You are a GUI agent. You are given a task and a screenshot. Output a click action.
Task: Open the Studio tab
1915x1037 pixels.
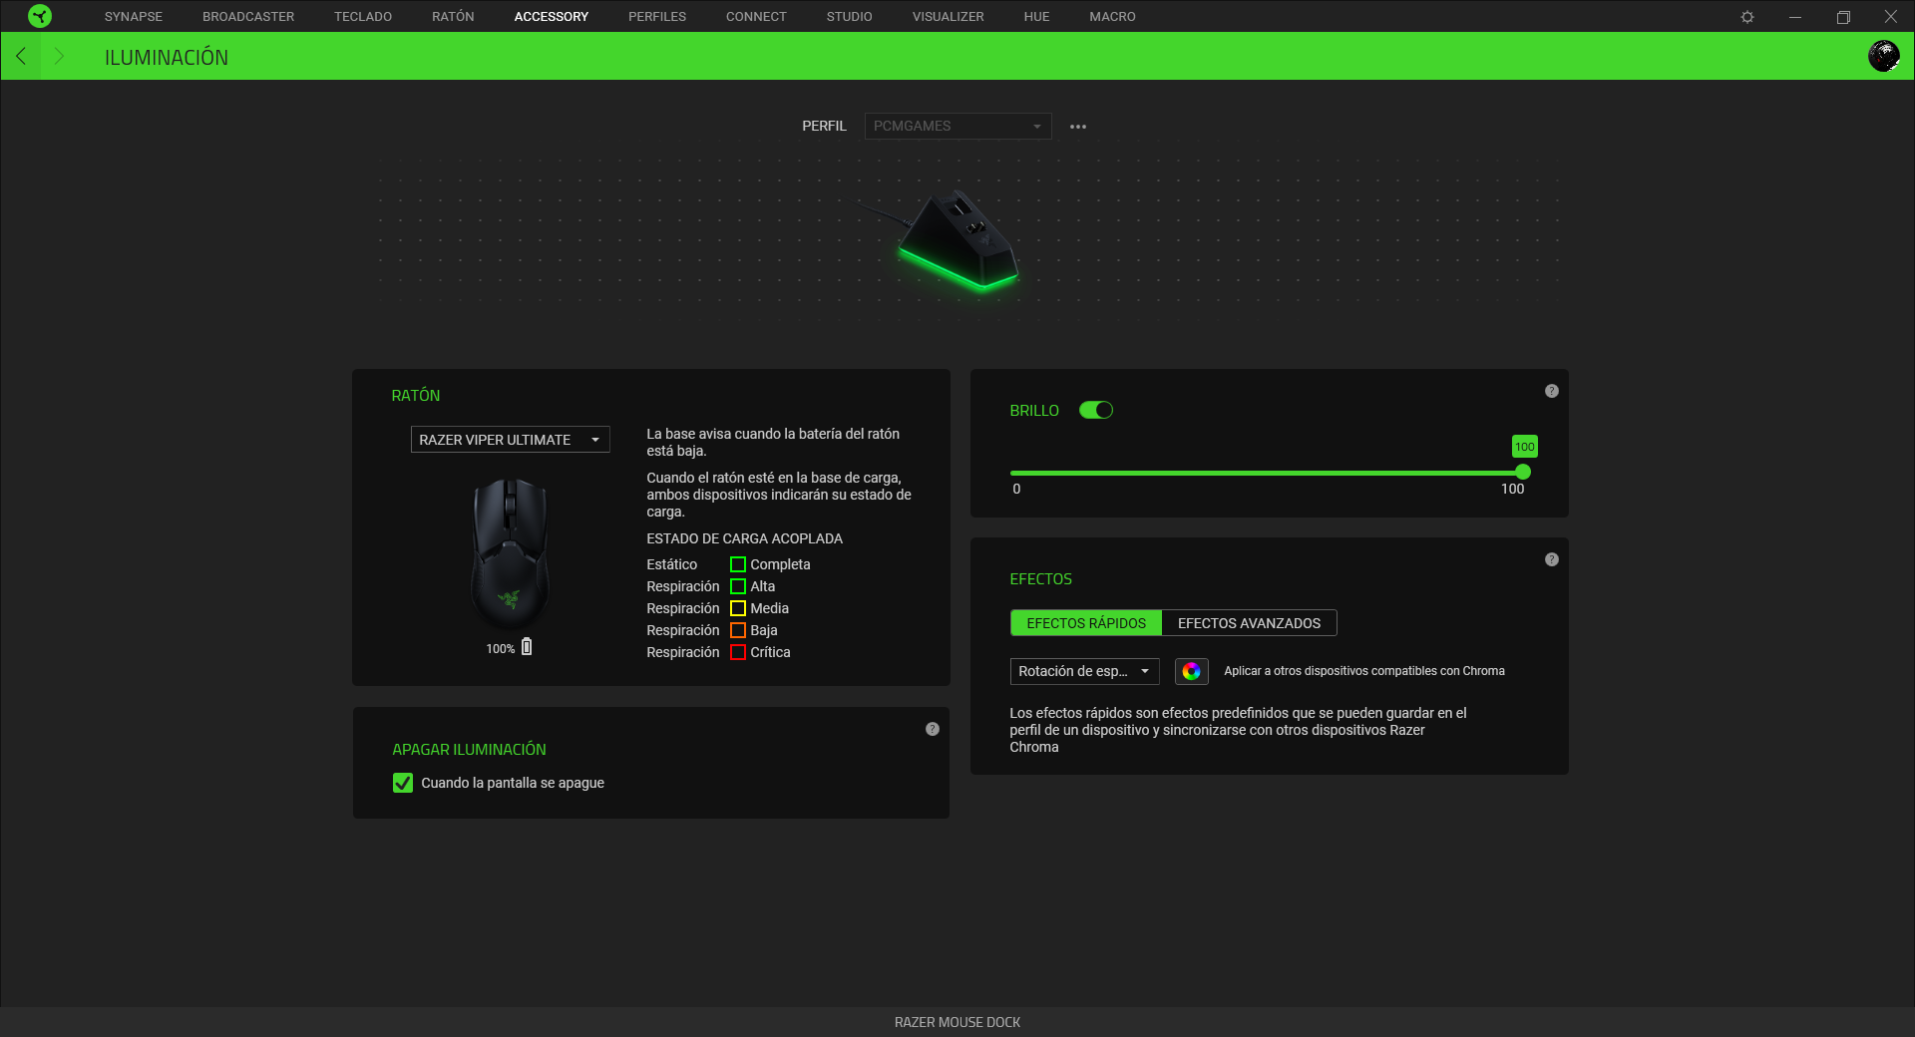click(849, 17)
